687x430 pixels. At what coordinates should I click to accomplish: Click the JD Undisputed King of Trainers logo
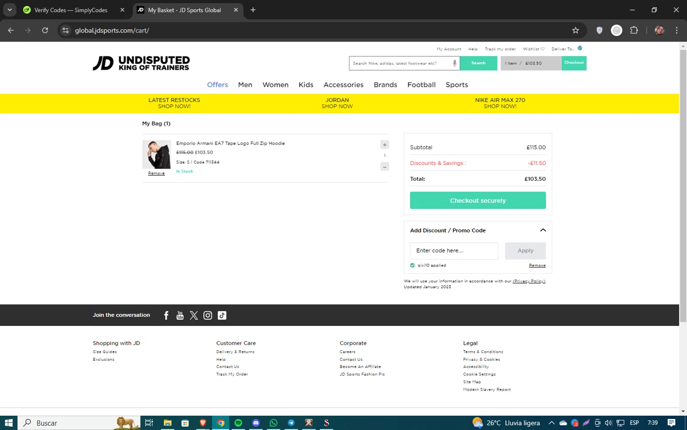141,63
